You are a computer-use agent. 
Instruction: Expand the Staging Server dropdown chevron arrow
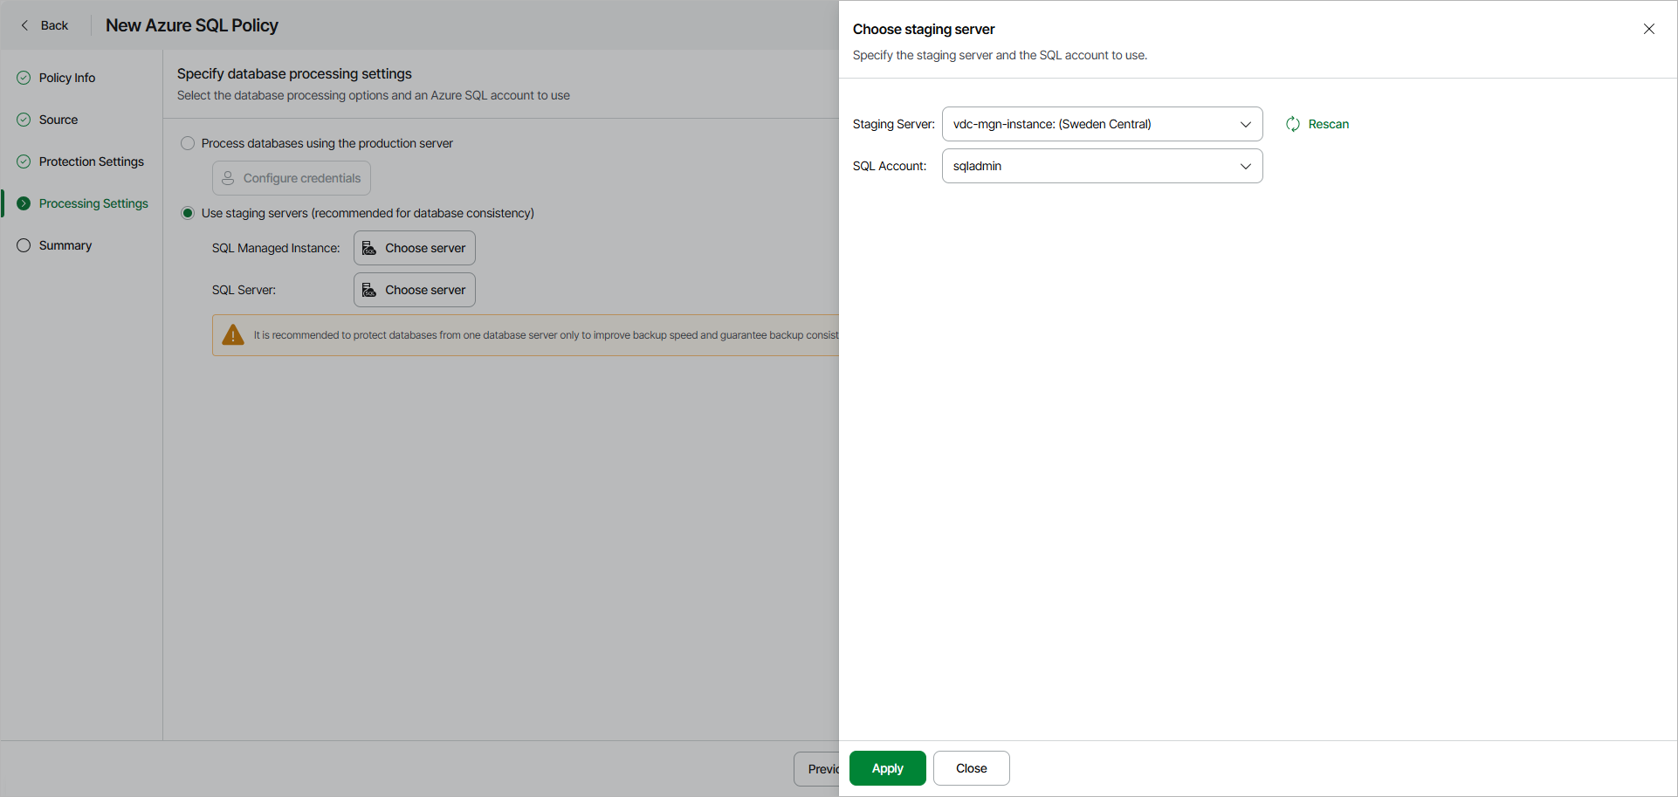[x=1246, y=124]
